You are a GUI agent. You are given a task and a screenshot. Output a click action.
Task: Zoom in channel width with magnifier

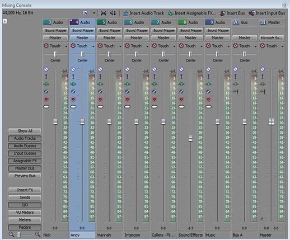click(38, 234)
